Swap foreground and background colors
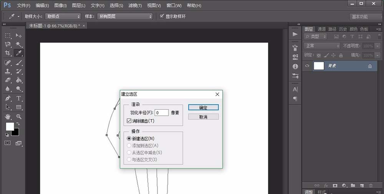This screenshot has height=194, width=384. (18, 124)
